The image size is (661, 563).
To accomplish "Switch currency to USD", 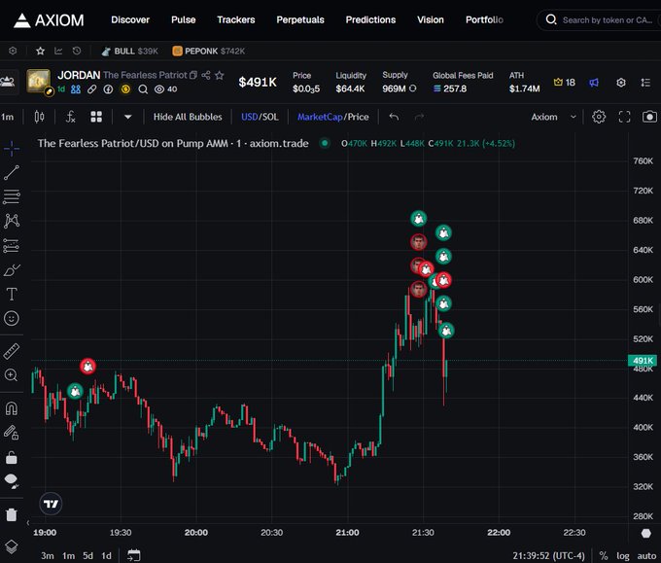I will tap(249, 117).
